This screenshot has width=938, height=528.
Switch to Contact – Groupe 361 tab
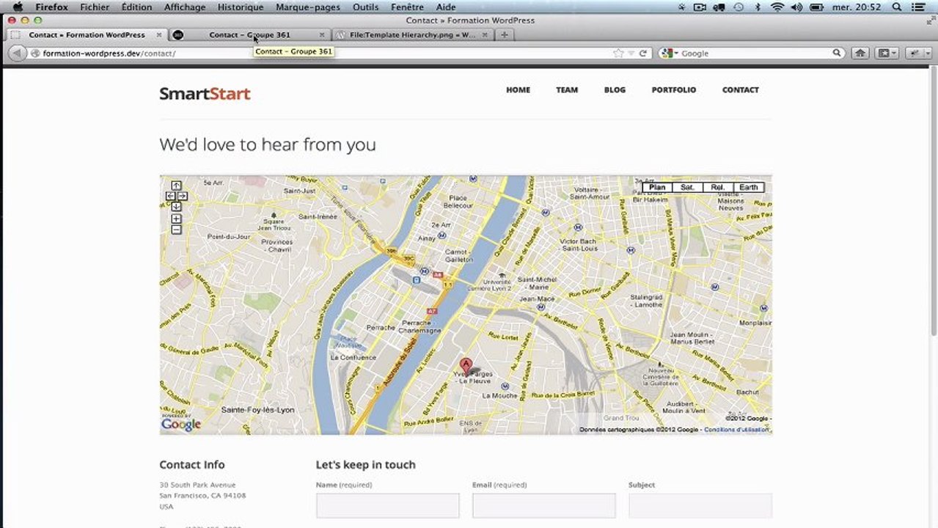(x=249, y=34)
